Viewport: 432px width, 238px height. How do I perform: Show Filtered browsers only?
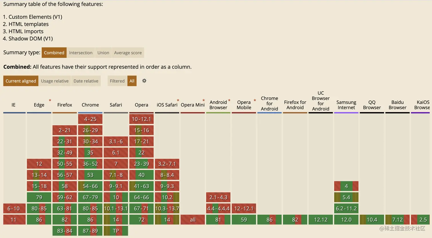tap(117, 81)
